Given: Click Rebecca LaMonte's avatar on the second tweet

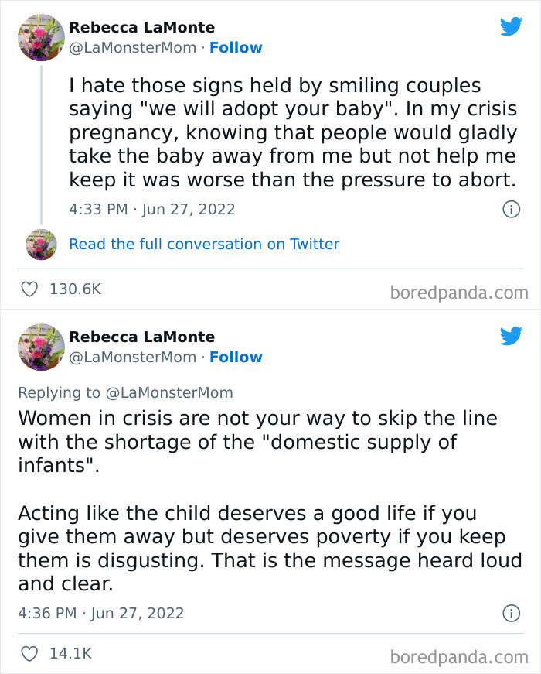Looking at the screenshot, I should coord(40,347).
